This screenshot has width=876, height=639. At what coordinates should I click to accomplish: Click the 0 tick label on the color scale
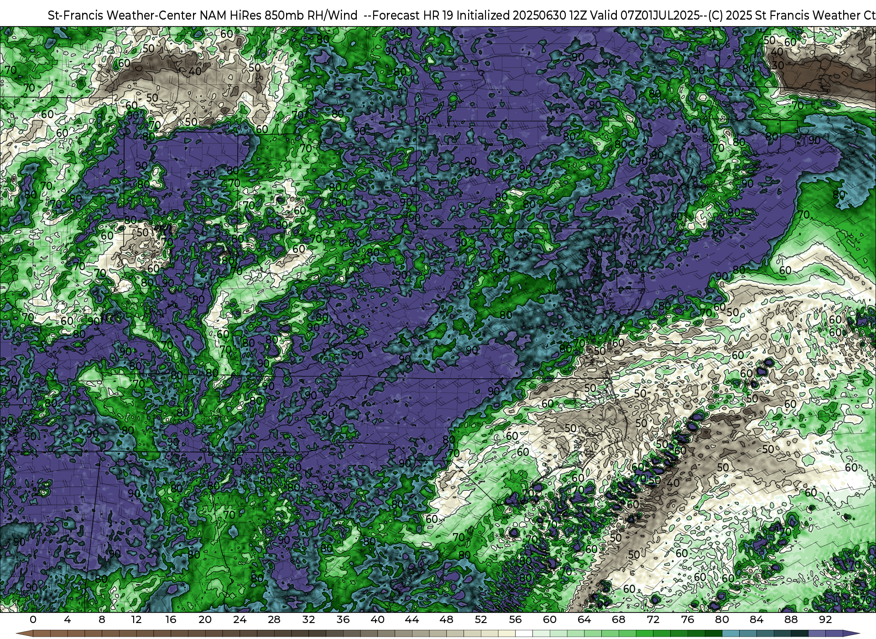click(33, 619)
